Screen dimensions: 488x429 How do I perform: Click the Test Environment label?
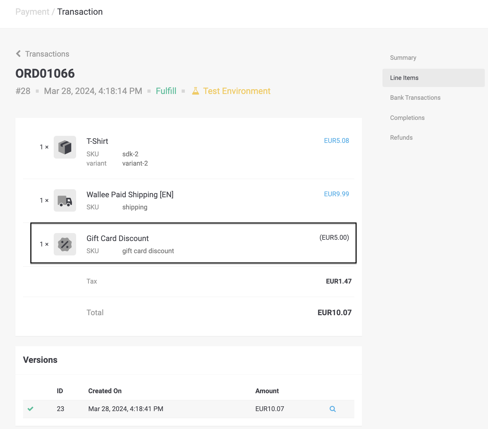[237, 91]
